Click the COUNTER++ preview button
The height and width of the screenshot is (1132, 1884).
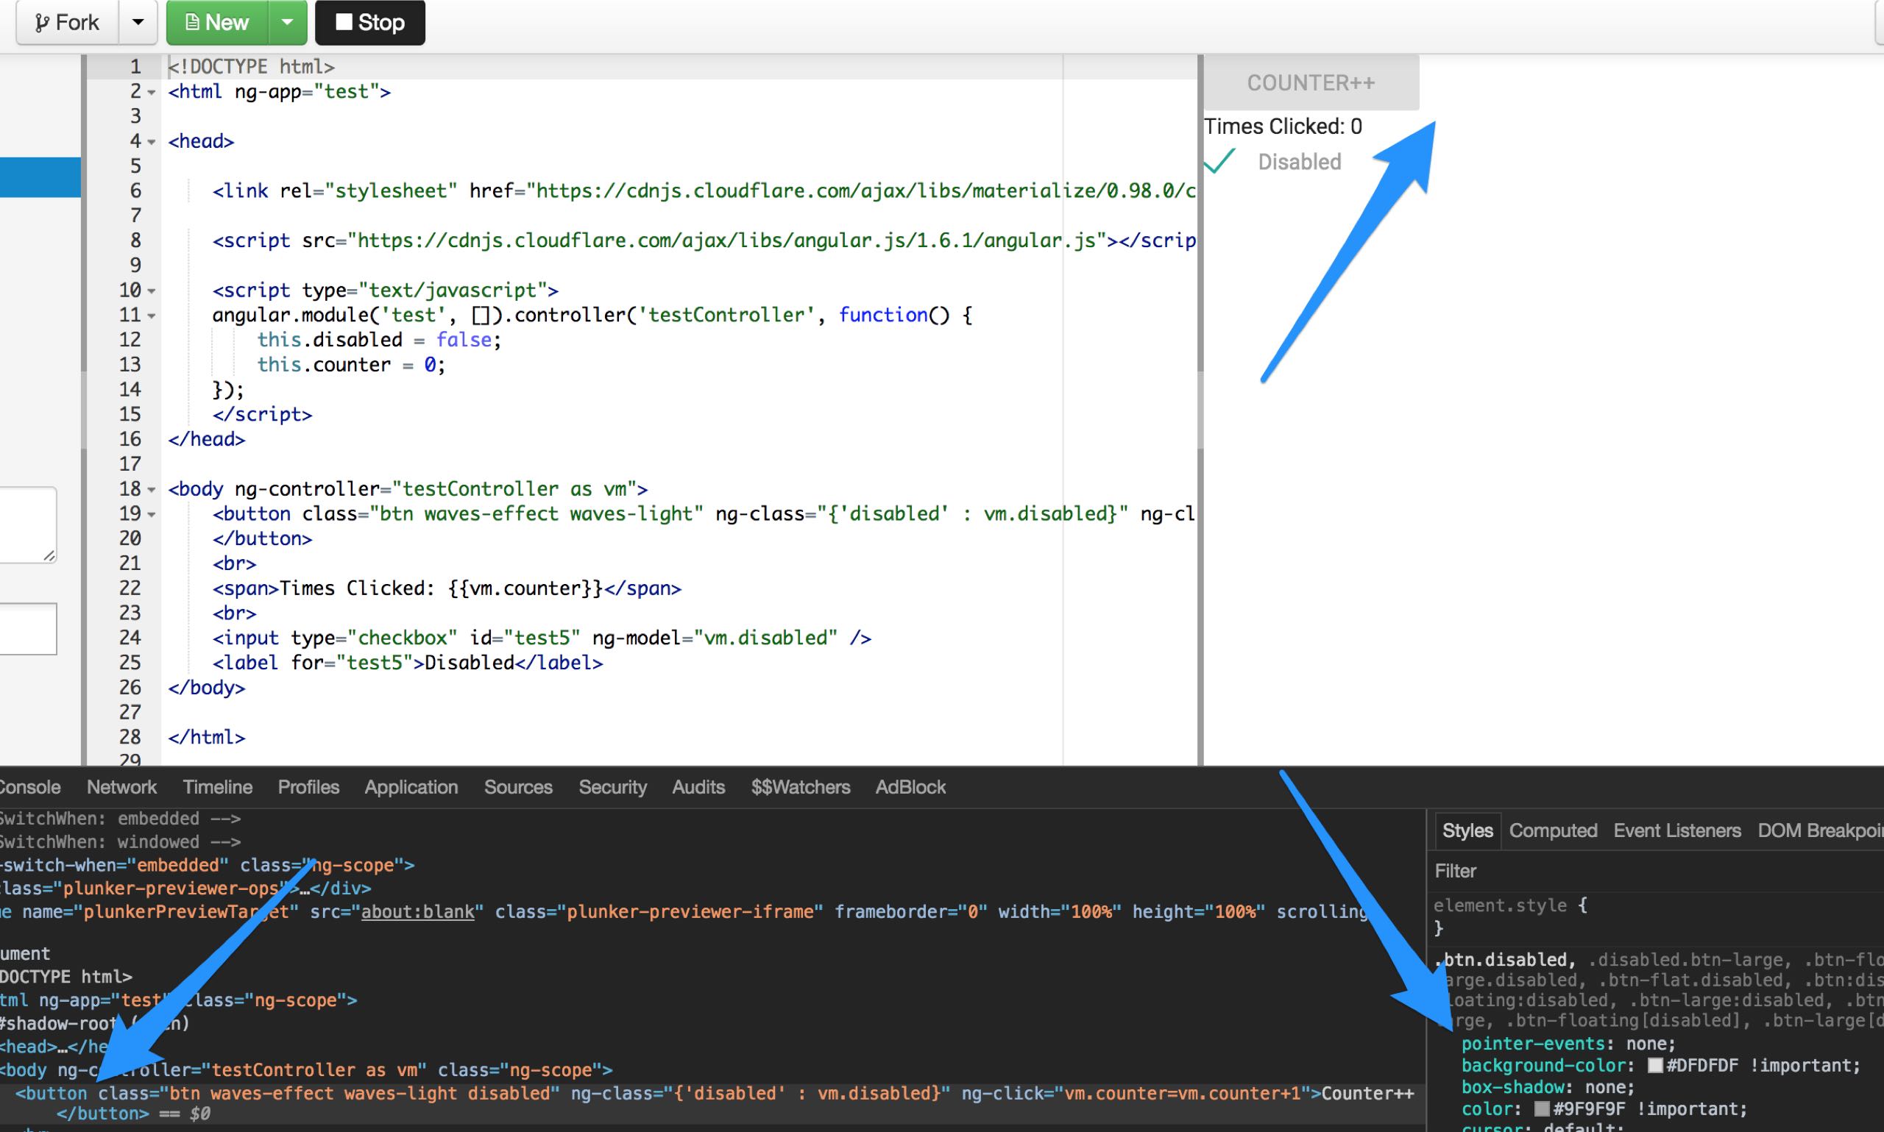click(x=1310, y=82)
